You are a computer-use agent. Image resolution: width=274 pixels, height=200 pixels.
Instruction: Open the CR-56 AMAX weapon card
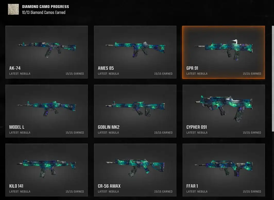point(135,170)
